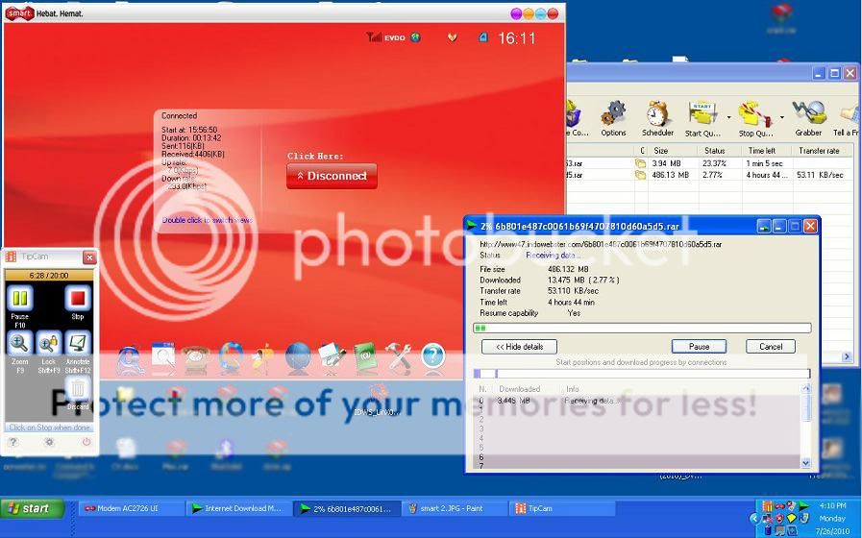
Task: Click the globe status icon beside EVDO
Action: (x=415, y=37)
